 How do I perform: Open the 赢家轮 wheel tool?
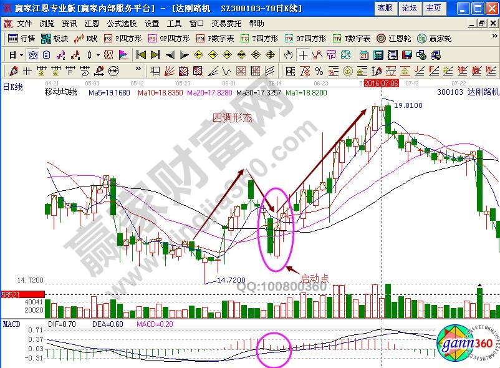click(435, 39)
